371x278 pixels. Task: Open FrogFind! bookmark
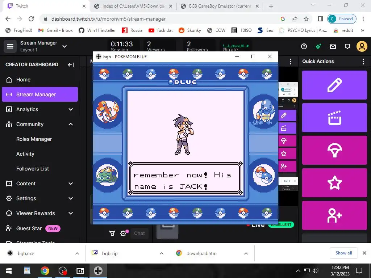[19, 30]
